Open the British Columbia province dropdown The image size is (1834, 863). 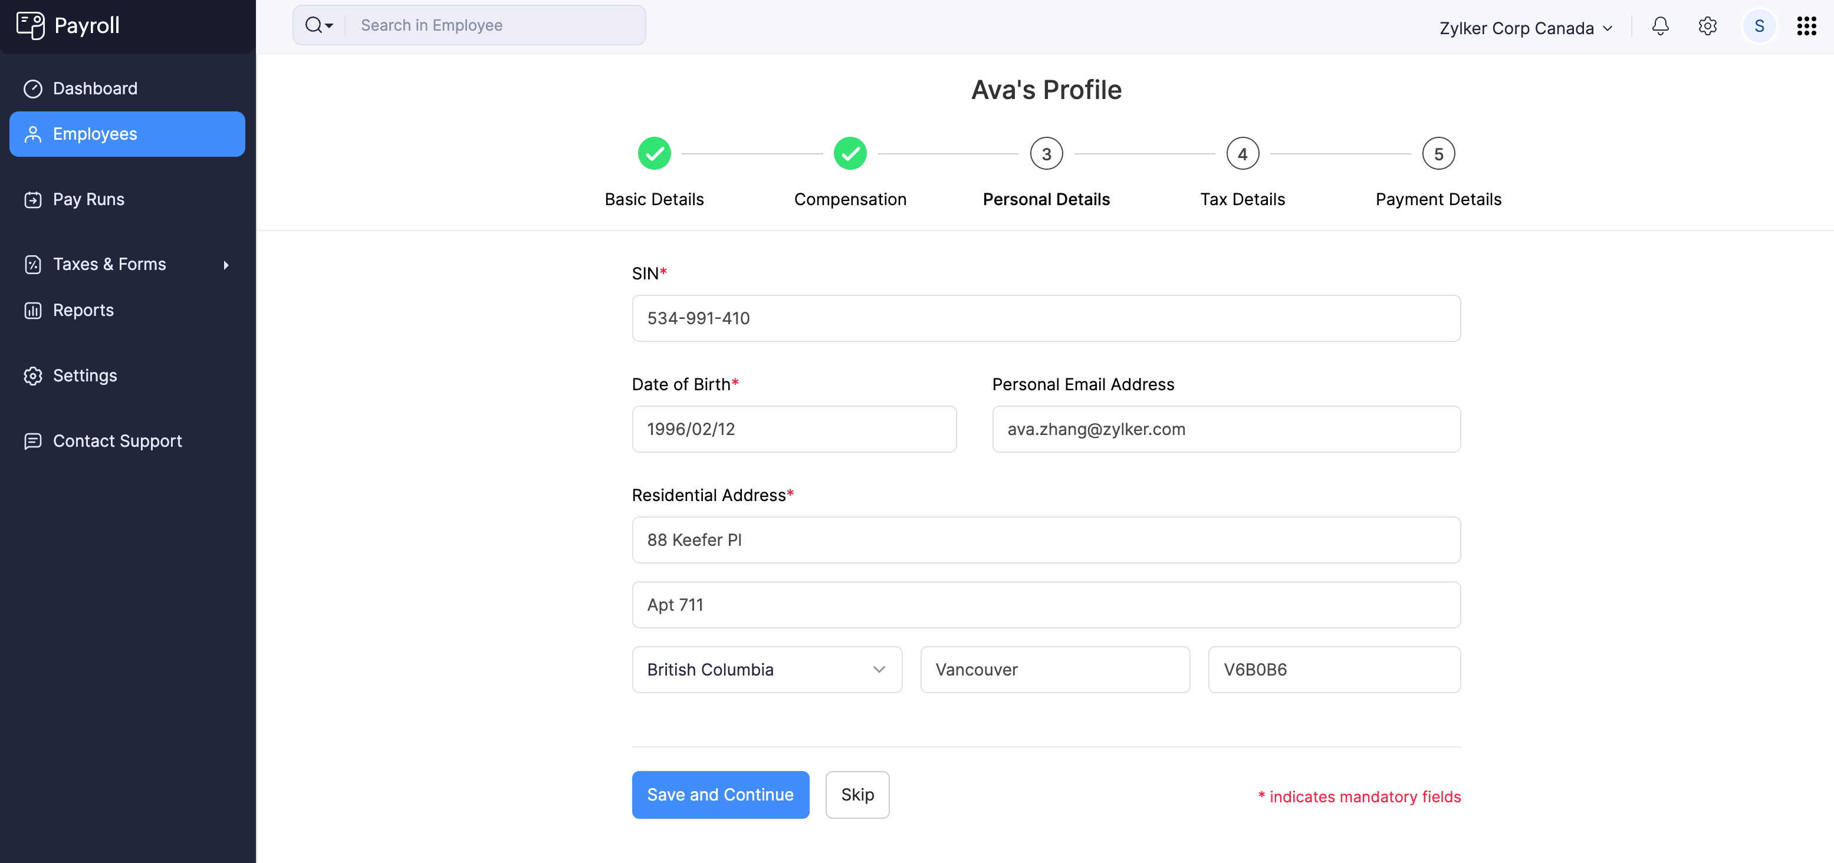pyautogui.click(x=879, y=670)
